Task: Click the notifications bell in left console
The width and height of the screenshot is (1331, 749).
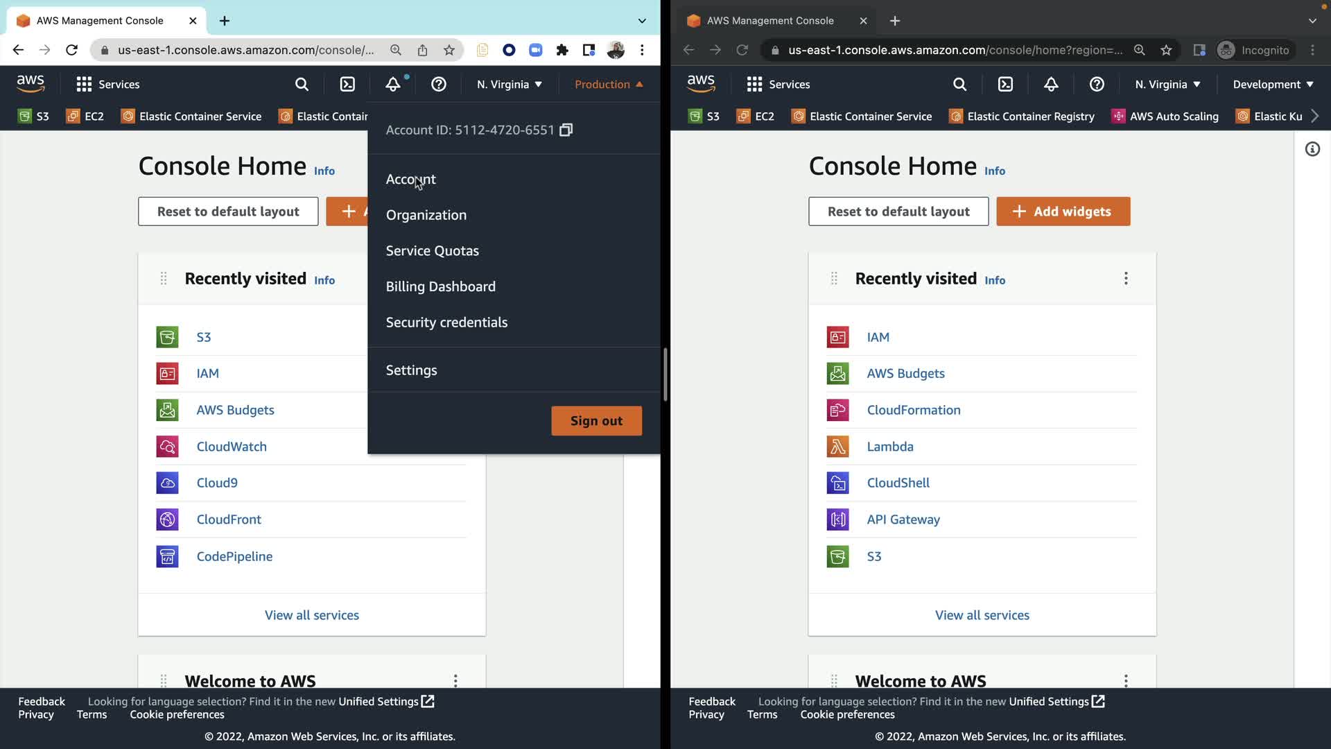Action: point(393,85)
